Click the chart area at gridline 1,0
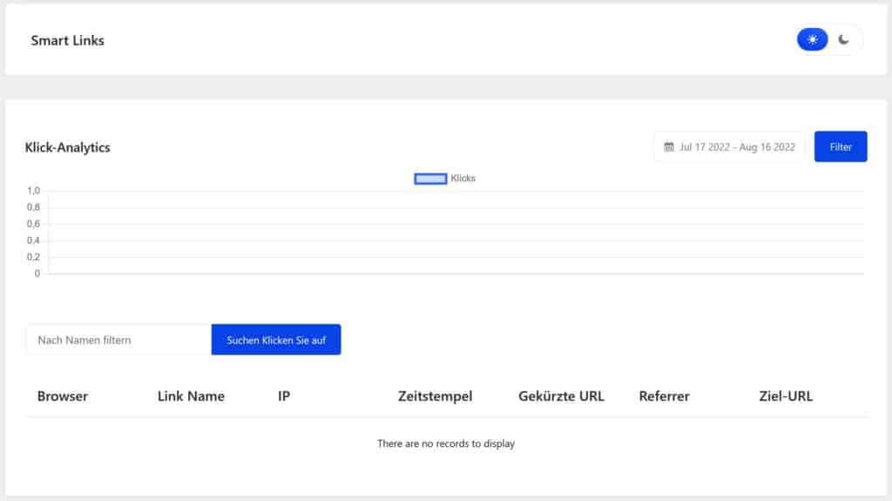This screenshot has width=892, height=501. pos(456,192)
